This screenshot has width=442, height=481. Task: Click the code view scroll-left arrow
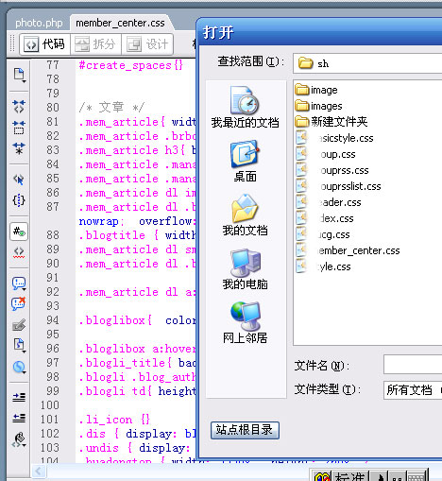[39, 472]
